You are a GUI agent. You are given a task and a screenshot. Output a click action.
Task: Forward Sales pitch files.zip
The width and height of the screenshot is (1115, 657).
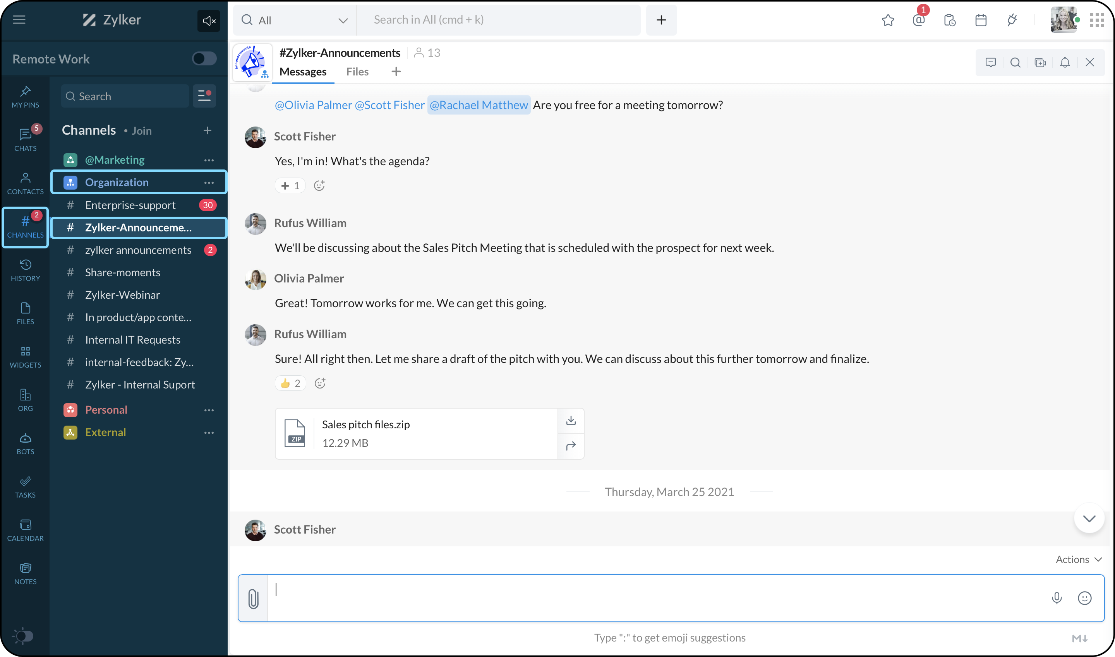pyautogui.click(x=571, y=446)
